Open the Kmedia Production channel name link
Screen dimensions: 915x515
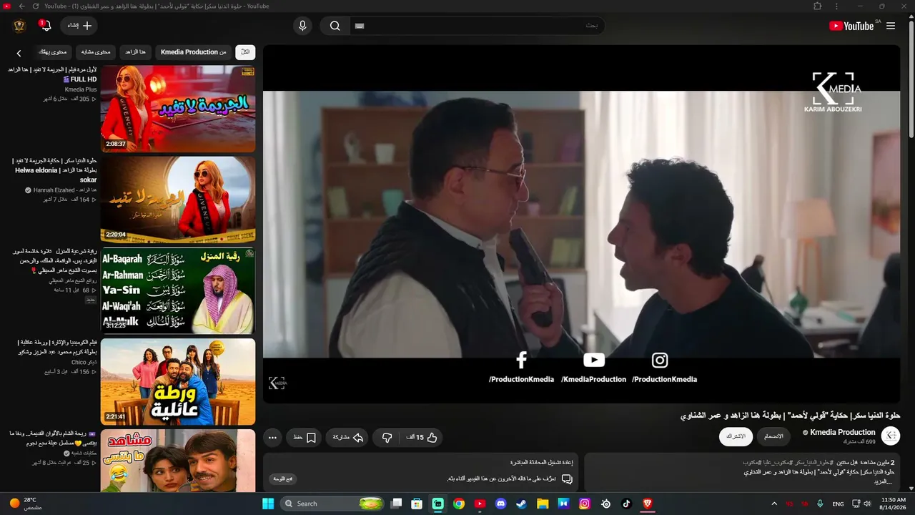(x=842, y=432)
